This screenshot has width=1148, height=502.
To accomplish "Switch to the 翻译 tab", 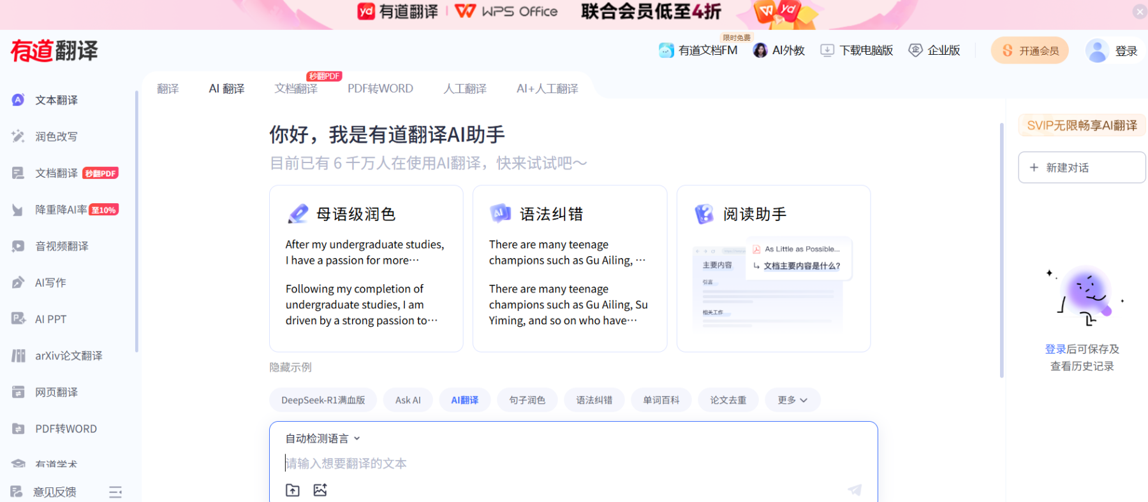I will point(168,89).
